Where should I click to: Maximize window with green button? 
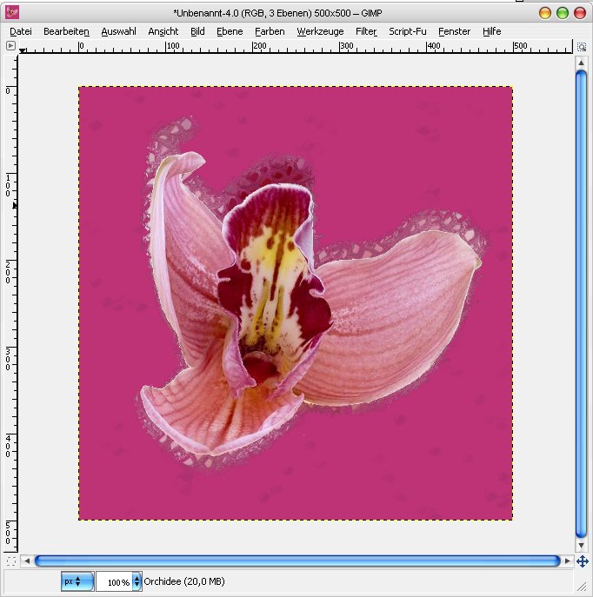(x=563, y=13)
